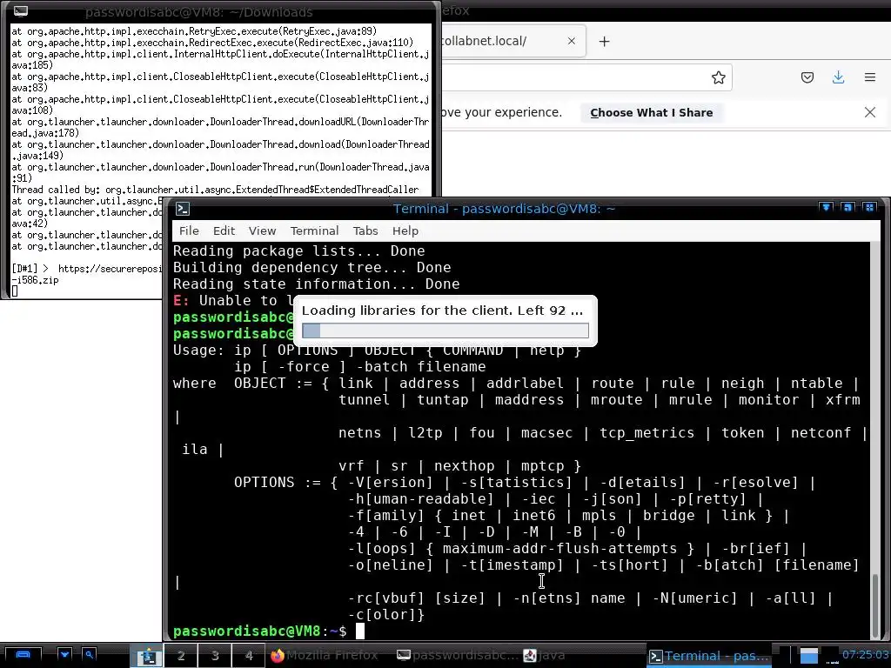Viewport: 891px width, 668px height.
Task: Show Firefox downloads panel arrow icon
Action: click(x=838, y=77)
